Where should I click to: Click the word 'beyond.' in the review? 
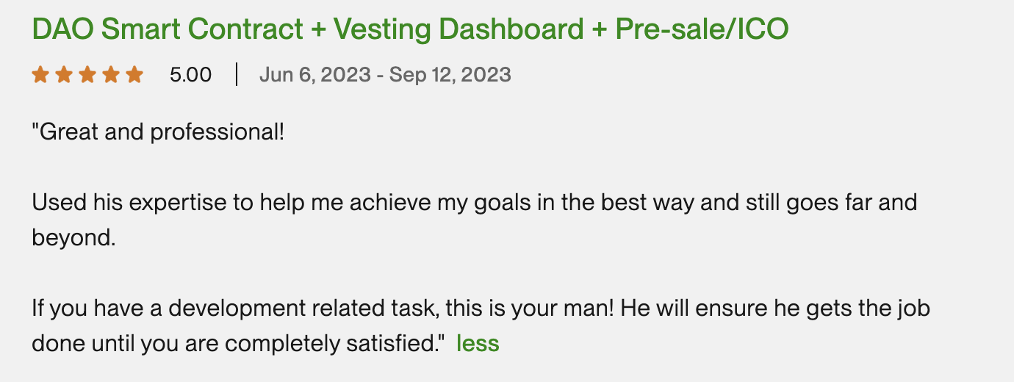73,238
